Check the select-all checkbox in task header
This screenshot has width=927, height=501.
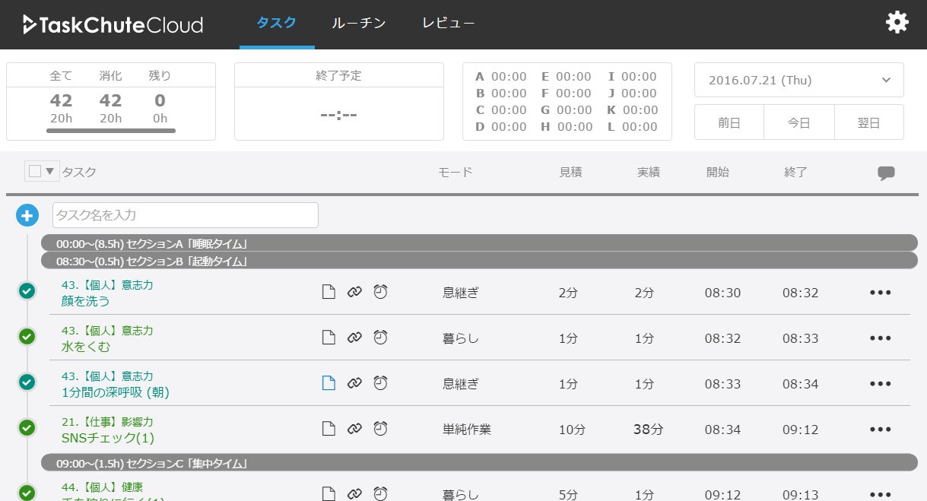click(x=35, y=171)
